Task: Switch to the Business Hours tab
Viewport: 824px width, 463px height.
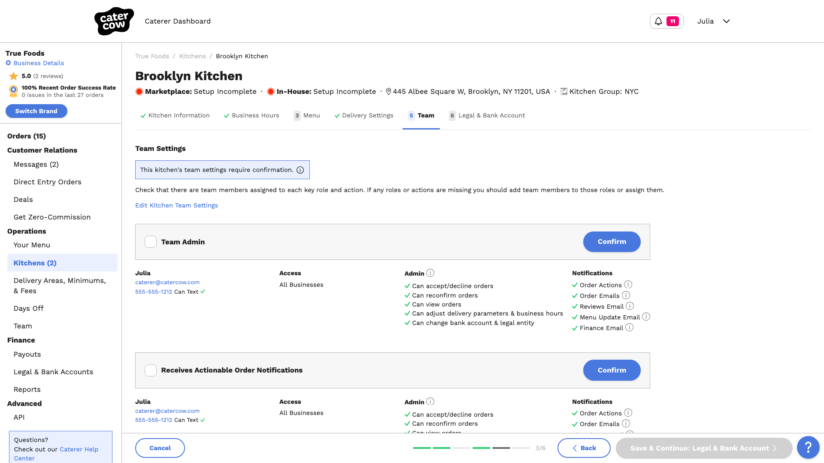Action: click(251, 115)
